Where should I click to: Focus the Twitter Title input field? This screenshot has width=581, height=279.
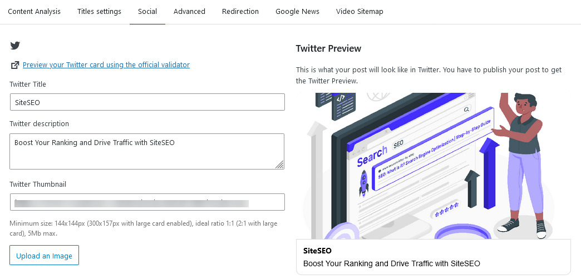147,102
